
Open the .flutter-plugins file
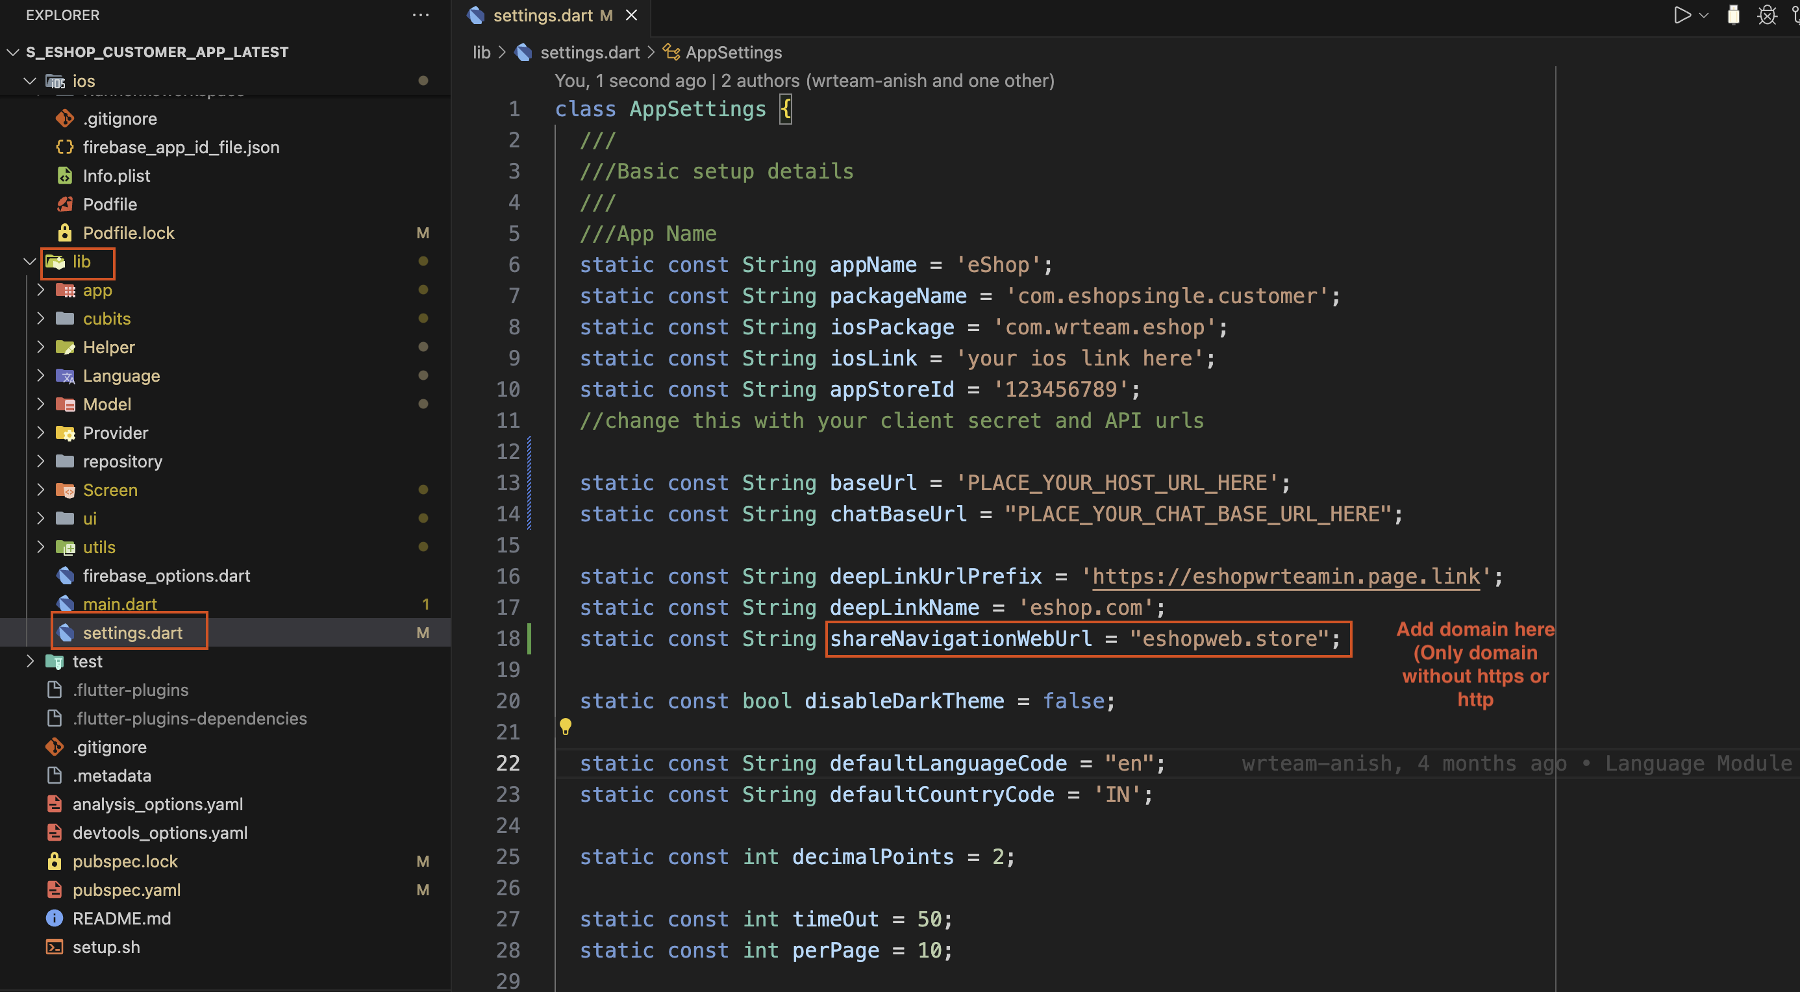pyautogui.click(x=131, y=690)
